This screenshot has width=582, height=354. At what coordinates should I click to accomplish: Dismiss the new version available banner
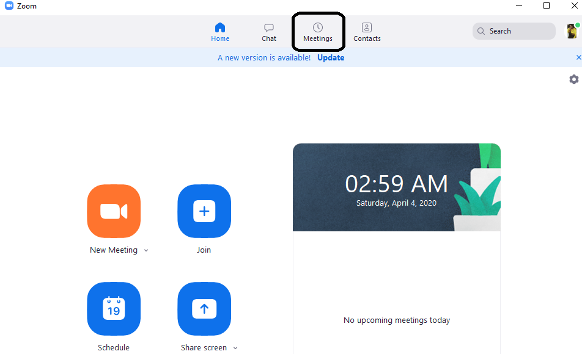(x=578, y=57)
